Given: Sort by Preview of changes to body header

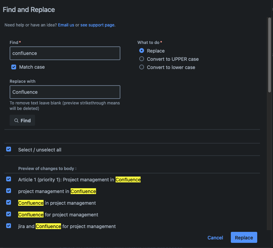Looking at the screenshot, I should [x=46, y=169].
